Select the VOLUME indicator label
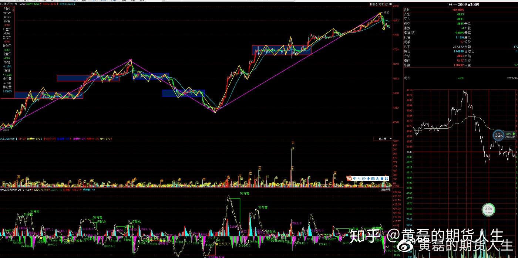Viewport: 518px width, 258px height. click(x=5, y=139)
